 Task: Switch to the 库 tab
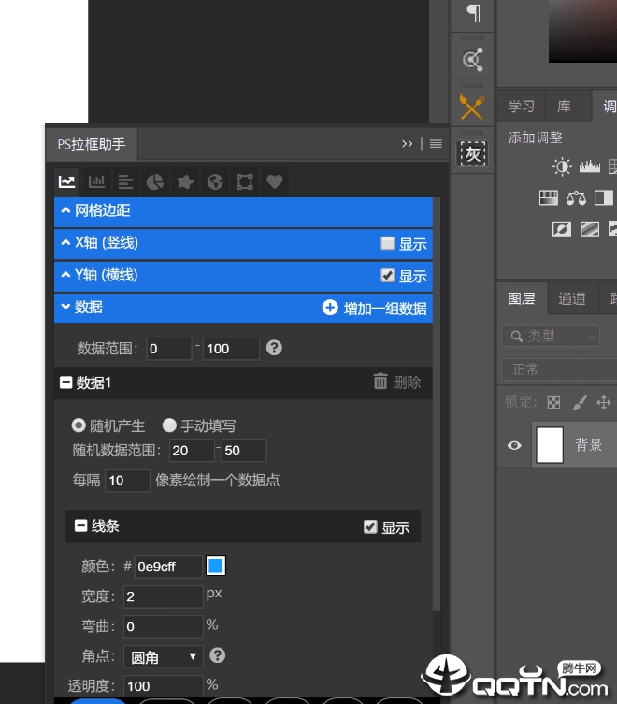pos(564,107)
